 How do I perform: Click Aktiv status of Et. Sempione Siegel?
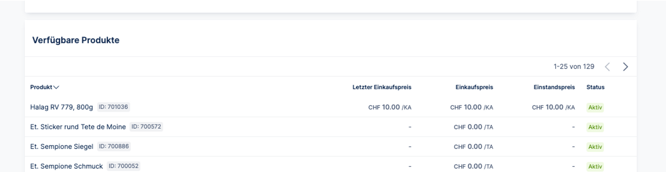tap(595, 147)
